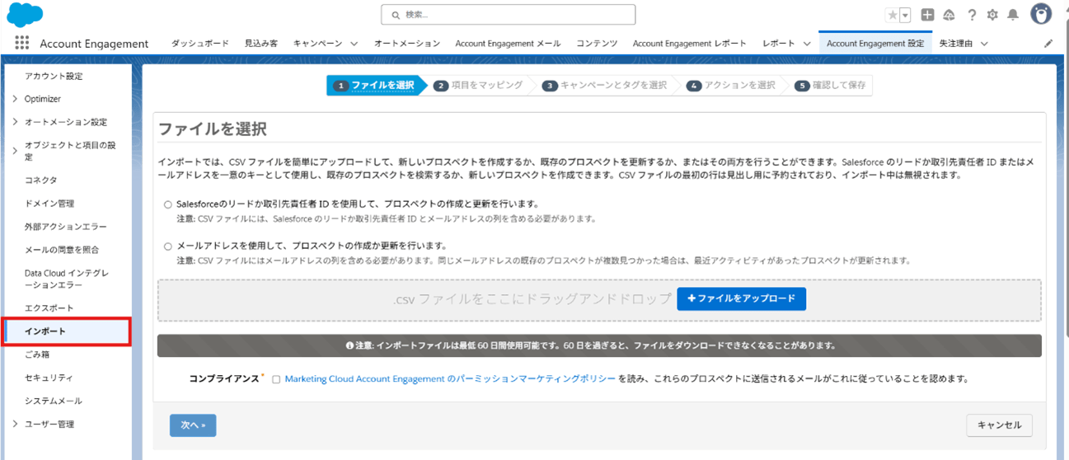1069x460 pixels.
Task: Open Data Cloud インテグレーションエラー in sidebar
Action: (66, 279)
